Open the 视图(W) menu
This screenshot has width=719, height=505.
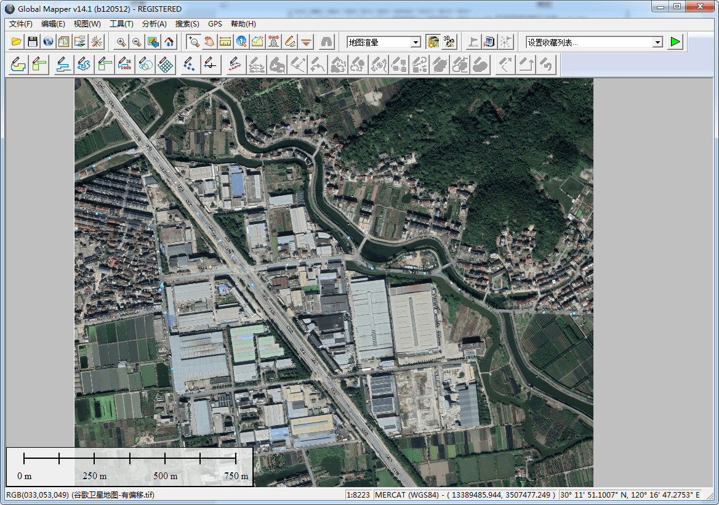[x=87, y=24]
